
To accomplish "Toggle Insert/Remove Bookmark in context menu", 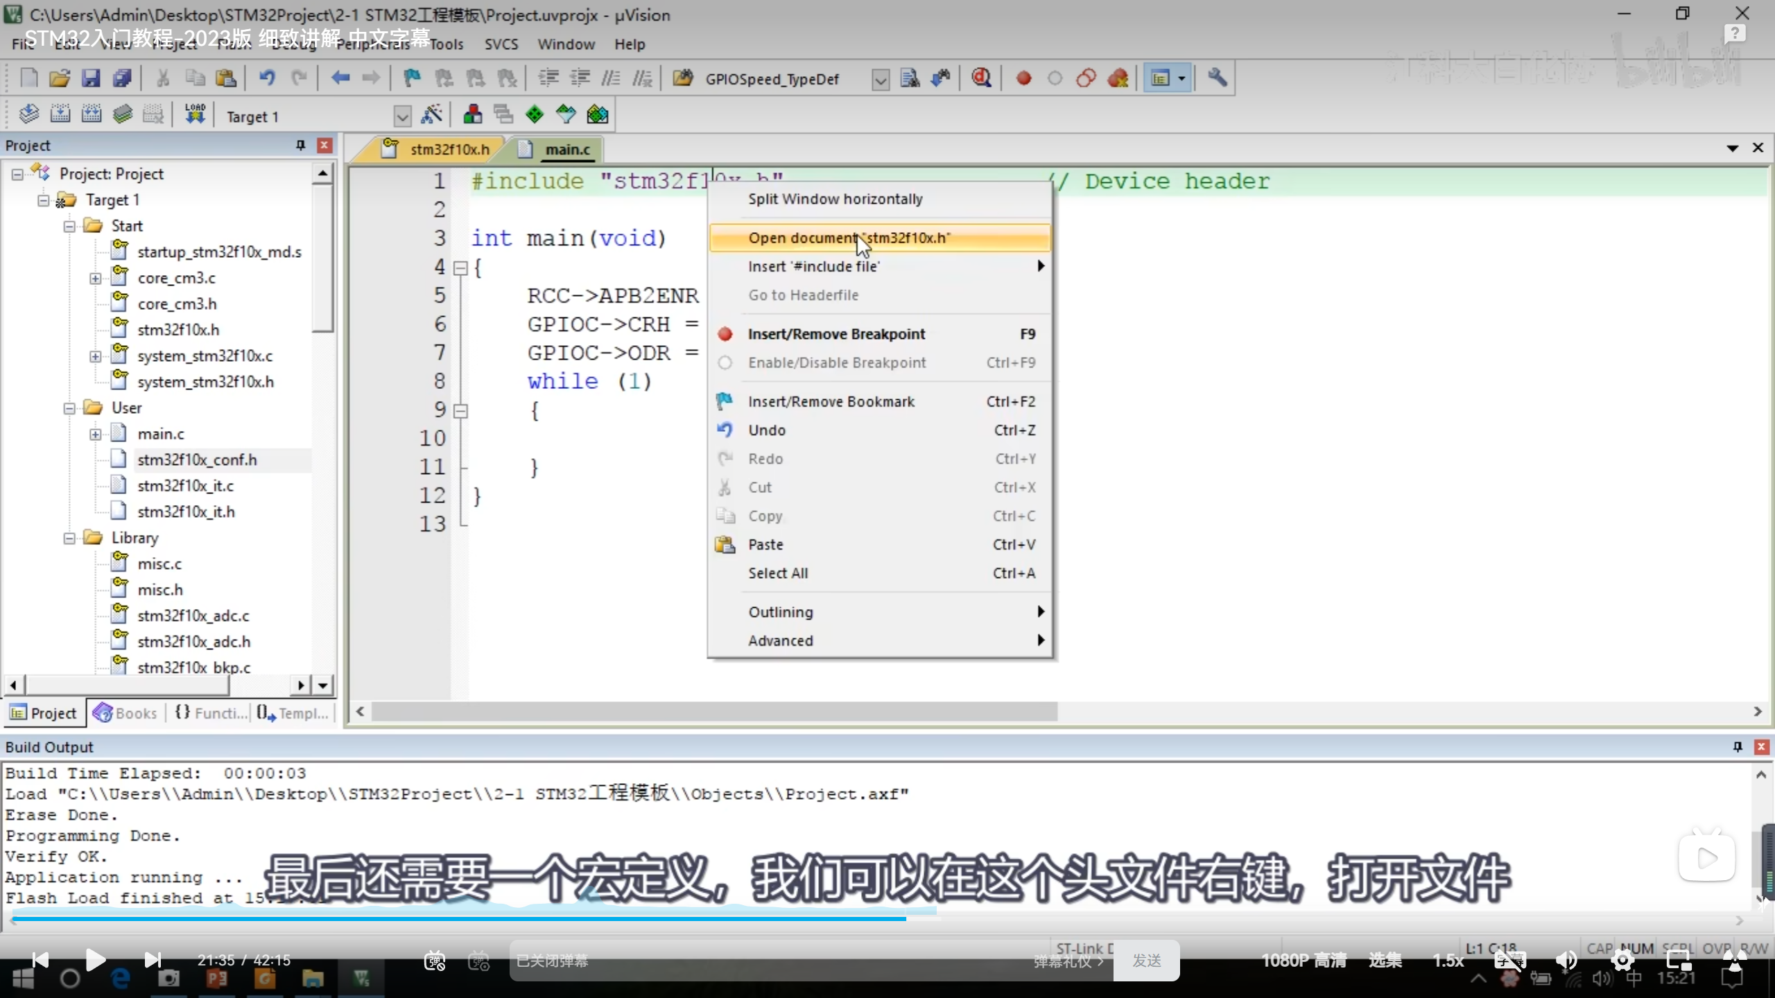I will 831,402.
